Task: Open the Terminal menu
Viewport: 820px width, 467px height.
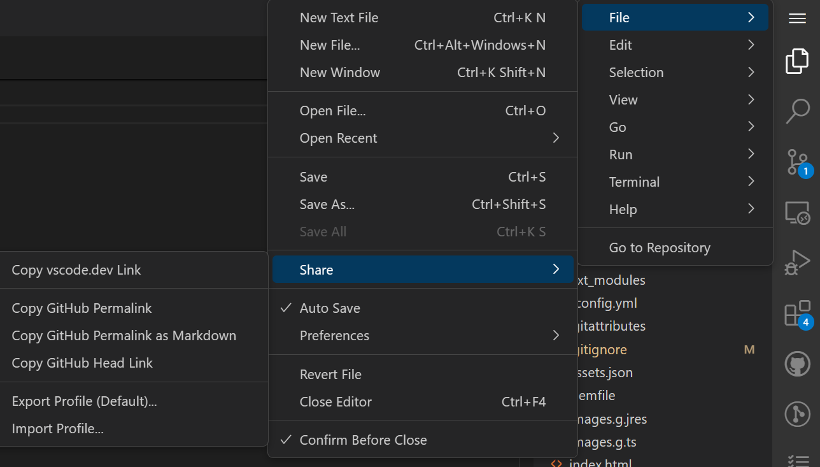Action: [x=675, y=182]
